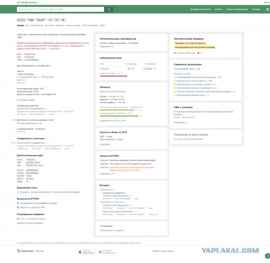Switch to the Финансы tab

(60, 25)
